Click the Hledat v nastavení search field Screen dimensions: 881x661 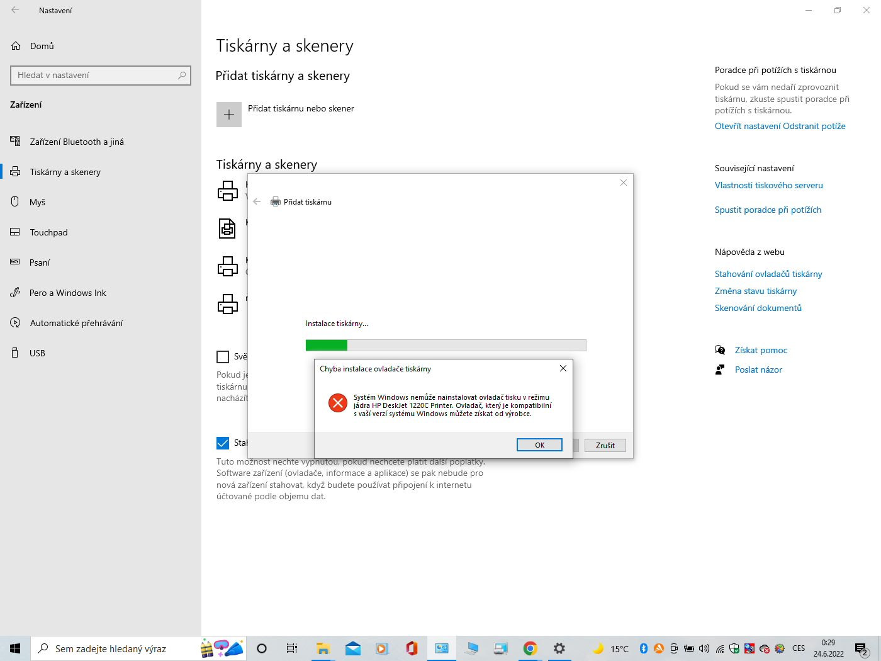tap(94, 76)
